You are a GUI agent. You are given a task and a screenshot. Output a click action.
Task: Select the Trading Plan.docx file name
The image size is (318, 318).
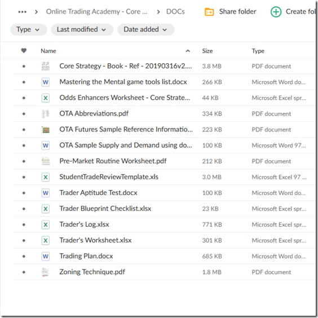pos(86,256)
